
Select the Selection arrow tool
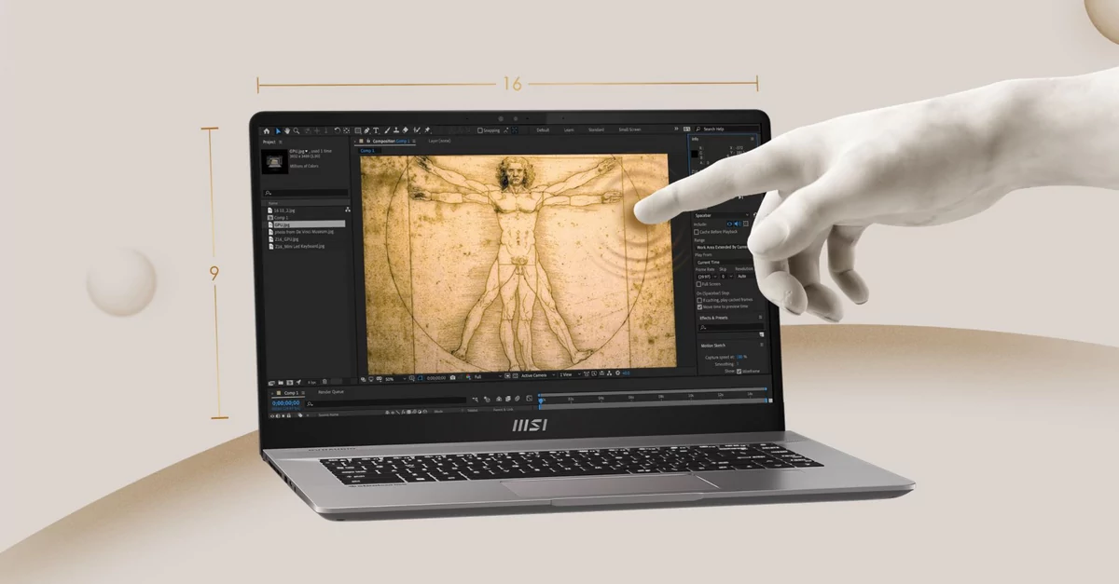278,130
